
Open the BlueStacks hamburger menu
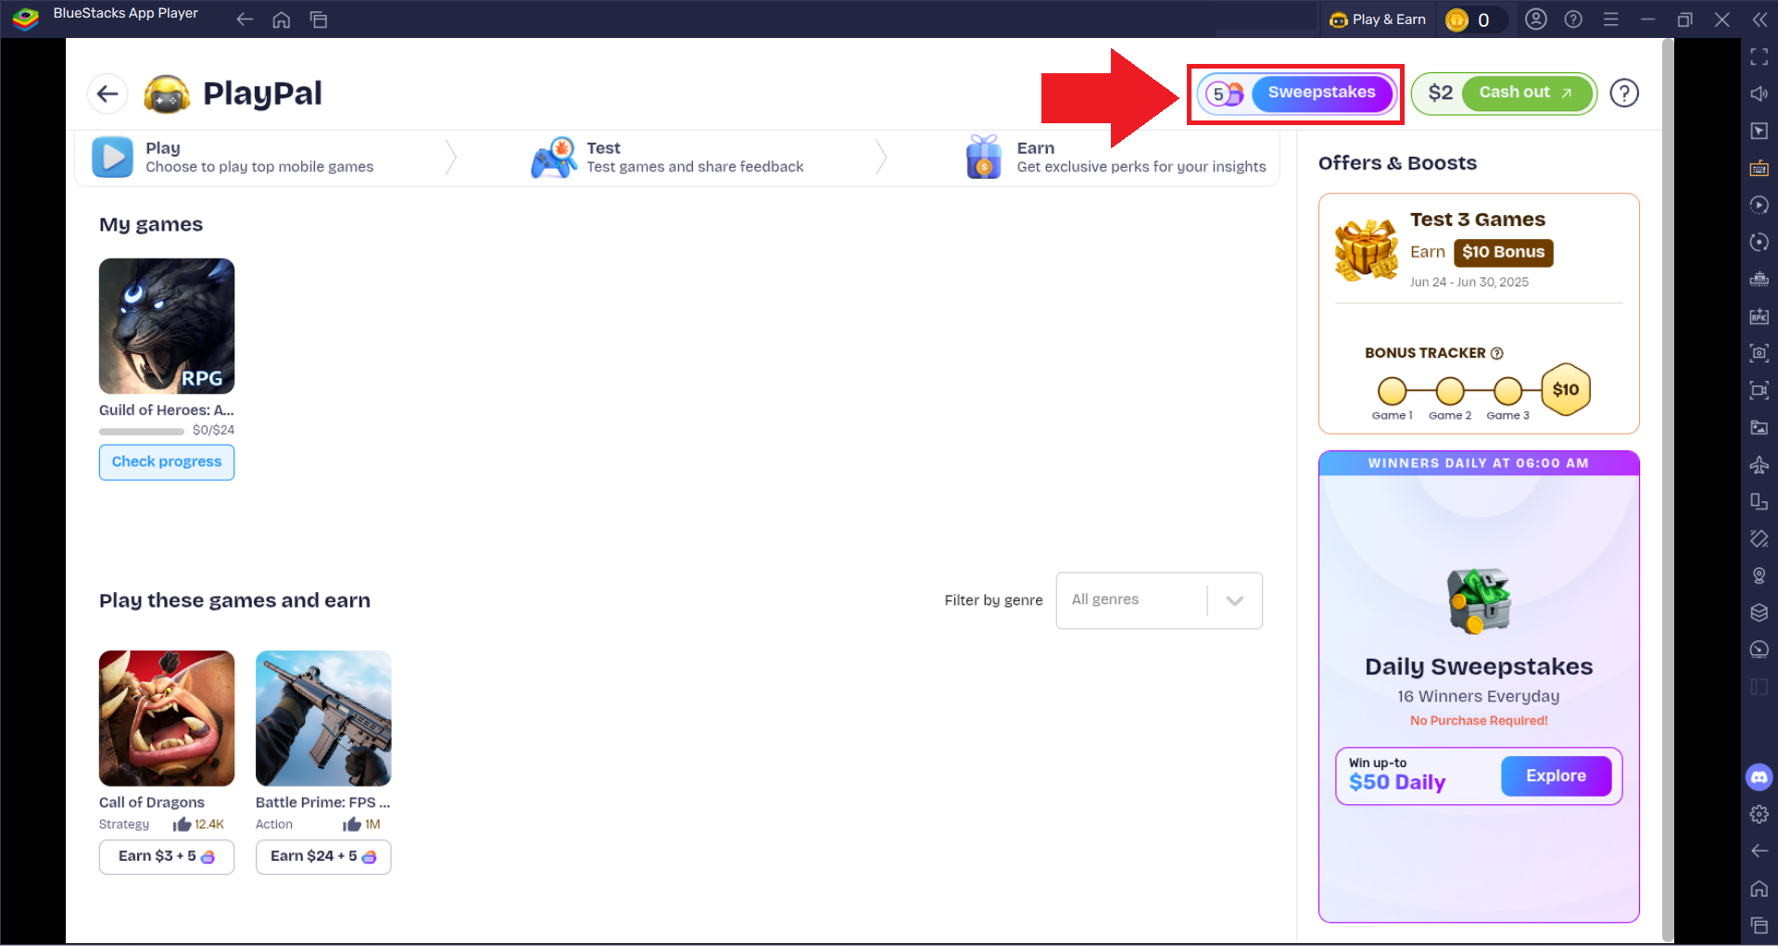(1610, 19)
